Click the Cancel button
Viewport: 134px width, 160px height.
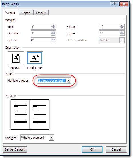click(116, 149)
